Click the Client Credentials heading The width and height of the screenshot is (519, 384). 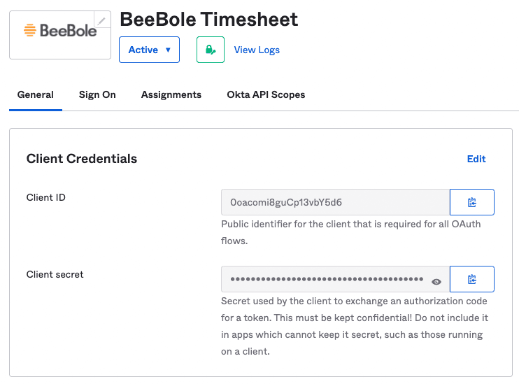click(82, 159)
